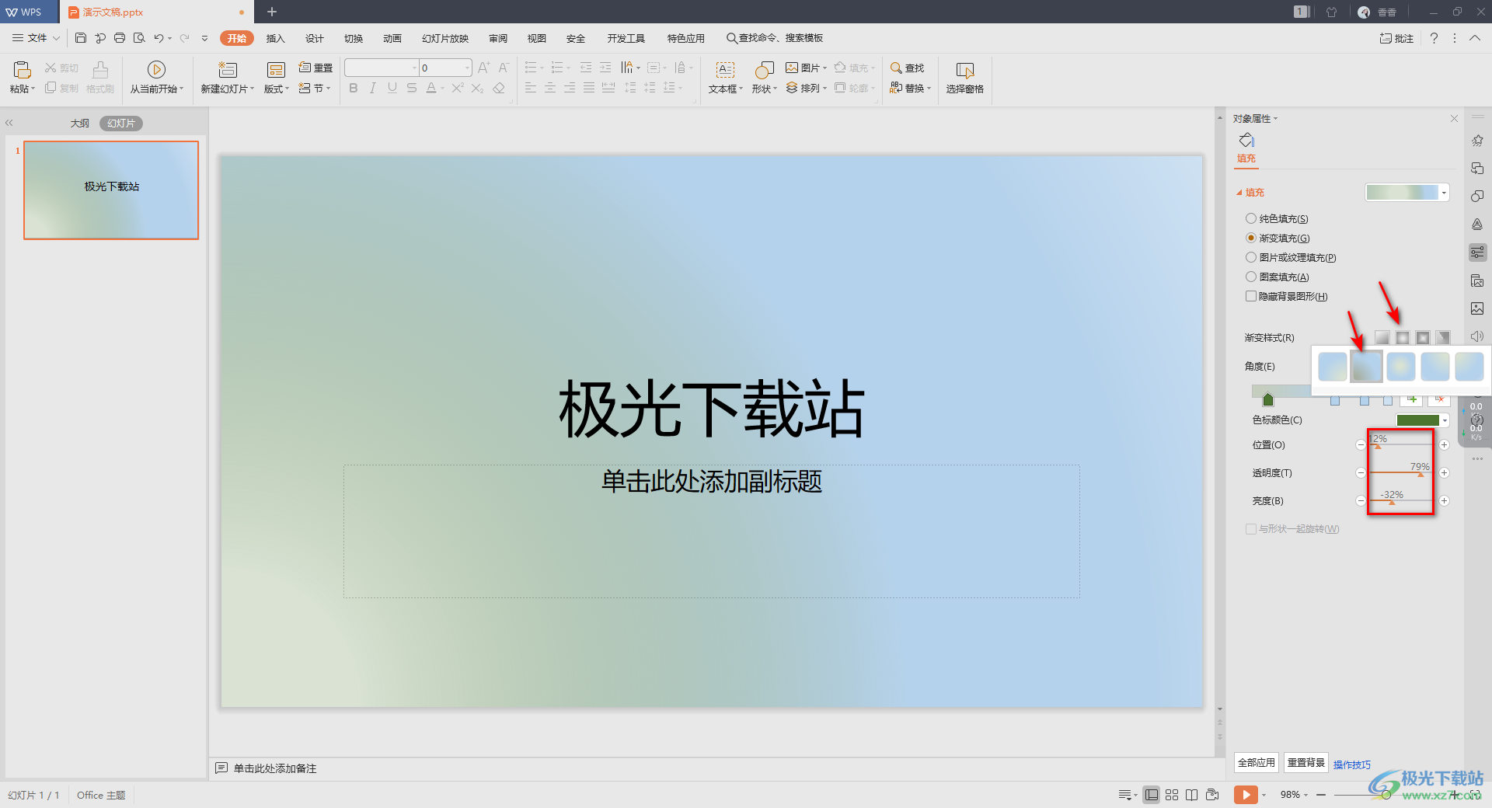Open the File (文件) menu dropdown
This screenshot has width=1492, height=808.
[x=36, y=38]
